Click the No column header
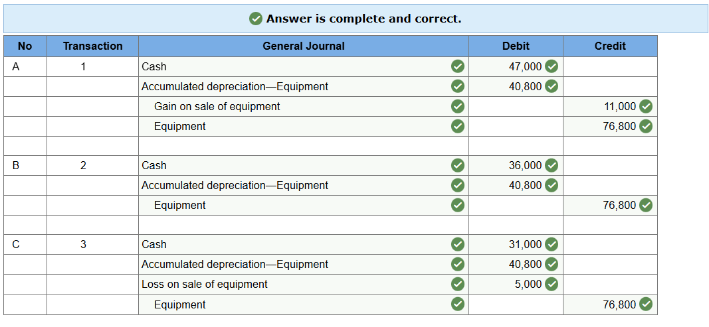 (x=25, y=46)
